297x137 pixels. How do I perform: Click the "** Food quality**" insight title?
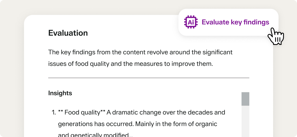pos(81,112)
